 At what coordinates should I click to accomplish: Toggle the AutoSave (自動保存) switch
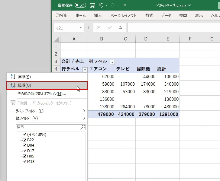[x=80, y=5]
